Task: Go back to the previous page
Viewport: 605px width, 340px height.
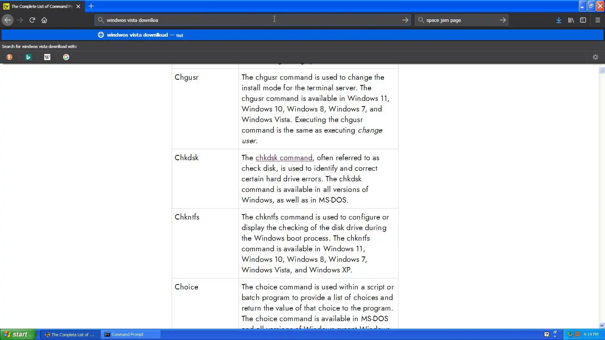Action: click(x=8, y=20)
